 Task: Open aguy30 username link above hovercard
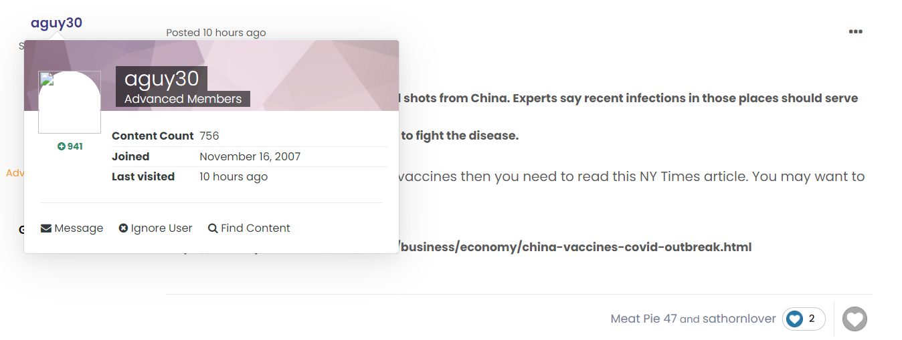pyautogui.click(x=56, y=23)
